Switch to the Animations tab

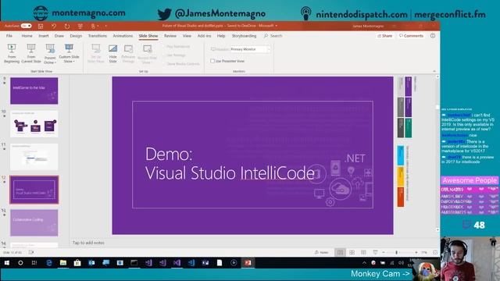click(123, 36)
